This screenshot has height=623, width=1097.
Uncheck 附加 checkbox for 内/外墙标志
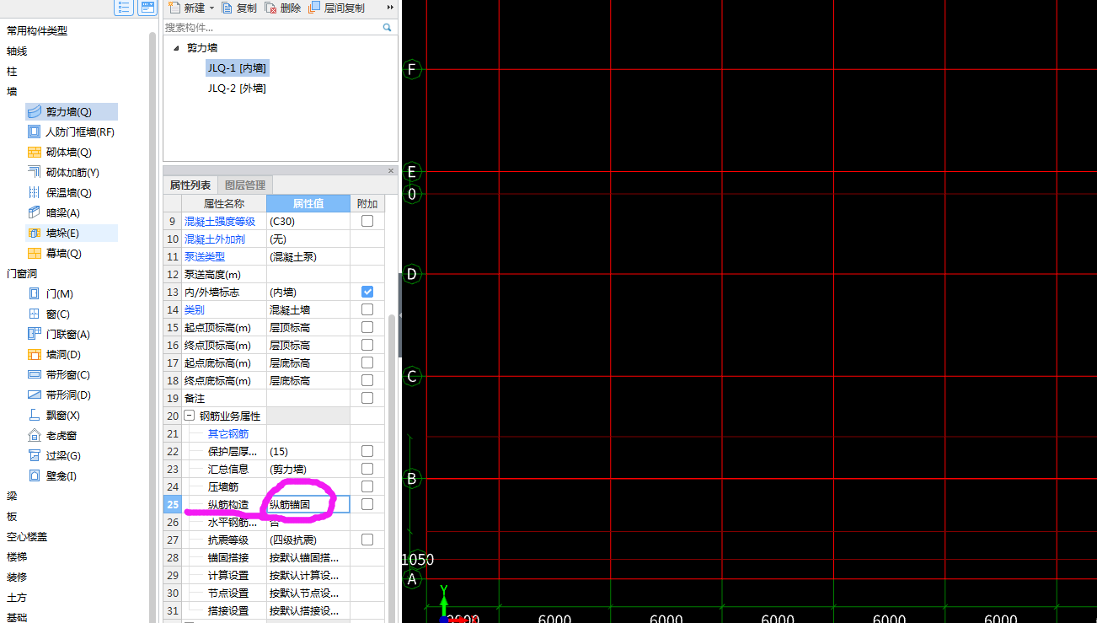click(x=367, y=292)
